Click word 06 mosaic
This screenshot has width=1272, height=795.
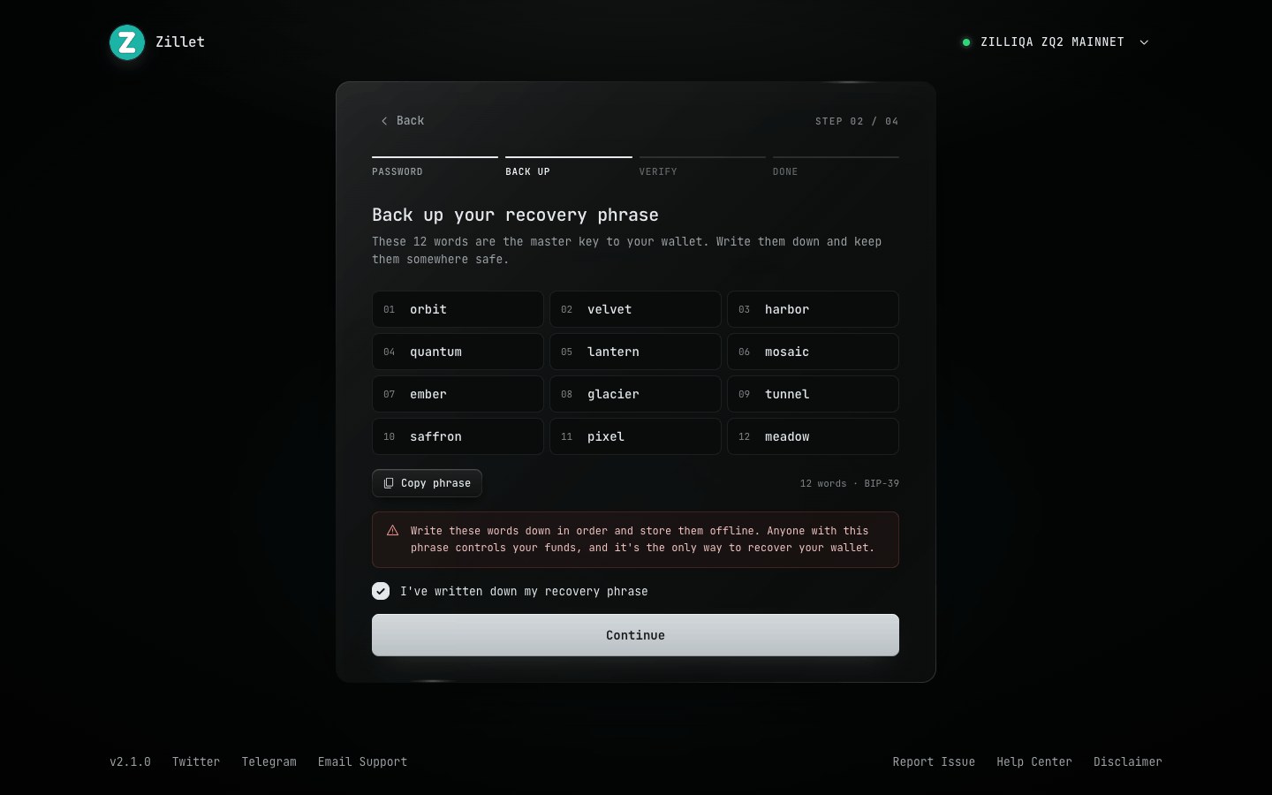click(813, 352)
